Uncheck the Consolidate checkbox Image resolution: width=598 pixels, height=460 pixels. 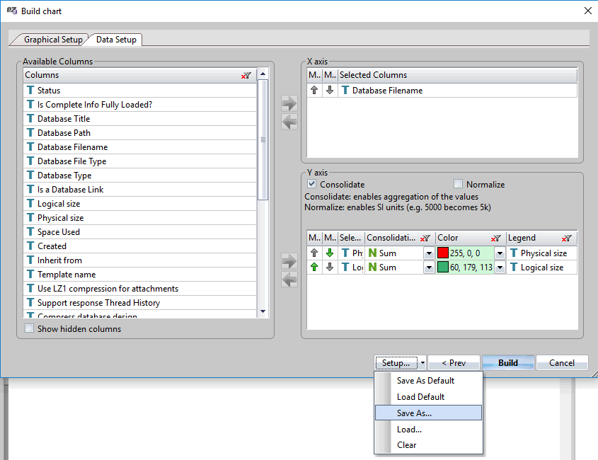click(x=312, y=185)
